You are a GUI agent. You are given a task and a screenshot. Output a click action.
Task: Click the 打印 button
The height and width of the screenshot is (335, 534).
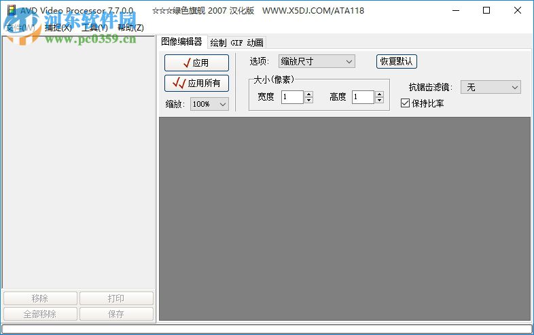[116, 298]
